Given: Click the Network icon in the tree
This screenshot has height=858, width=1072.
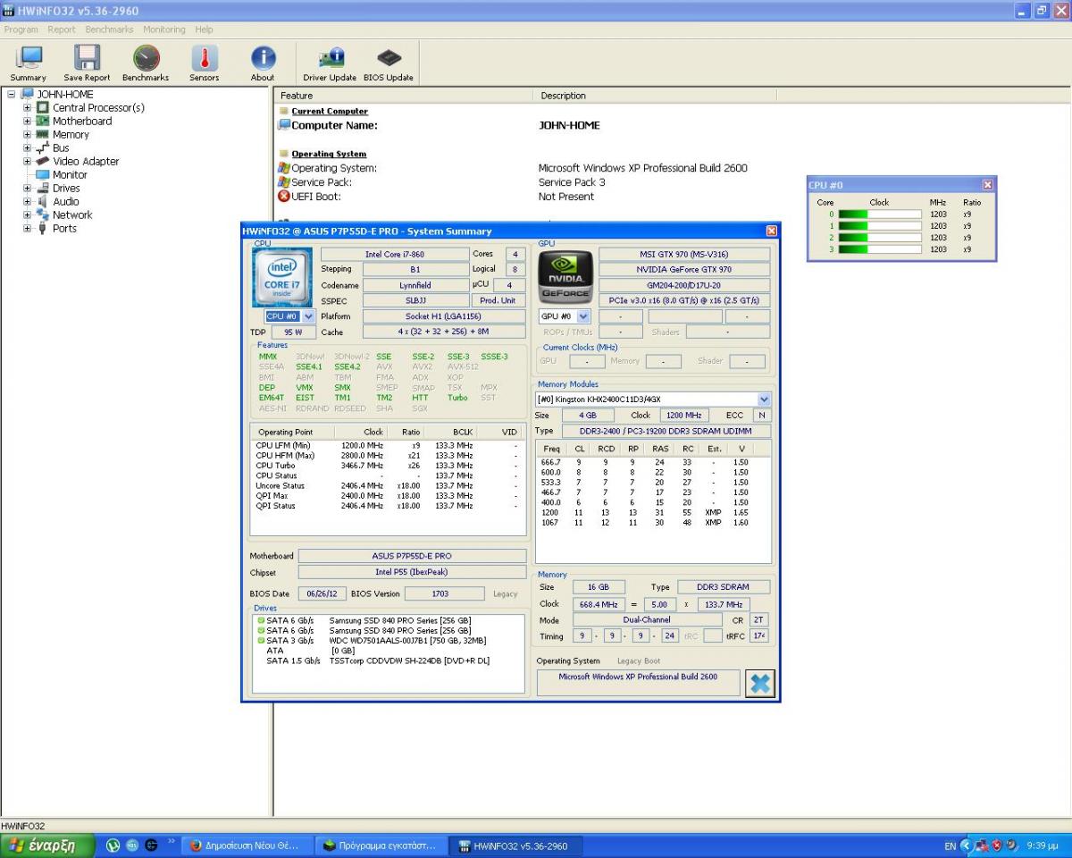Looking at the screenshot, I should (42, 214).
